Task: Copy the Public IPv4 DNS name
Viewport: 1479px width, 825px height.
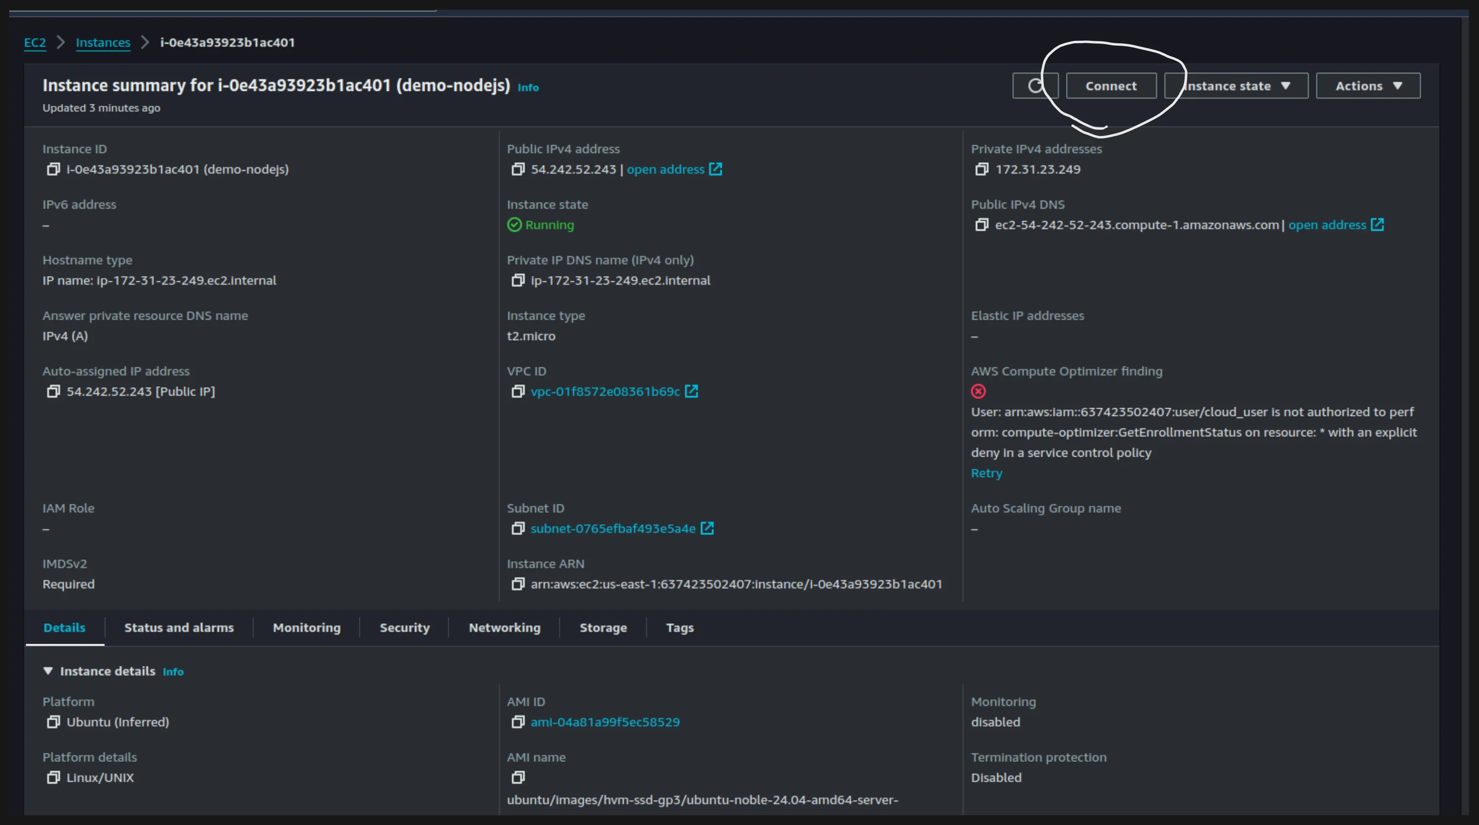Action: 981,225
